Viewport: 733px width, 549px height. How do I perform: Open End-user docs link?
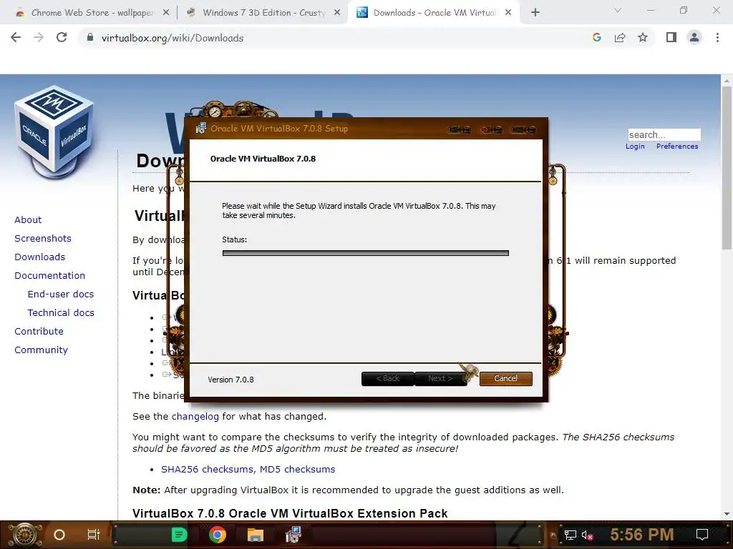point(61,295)
